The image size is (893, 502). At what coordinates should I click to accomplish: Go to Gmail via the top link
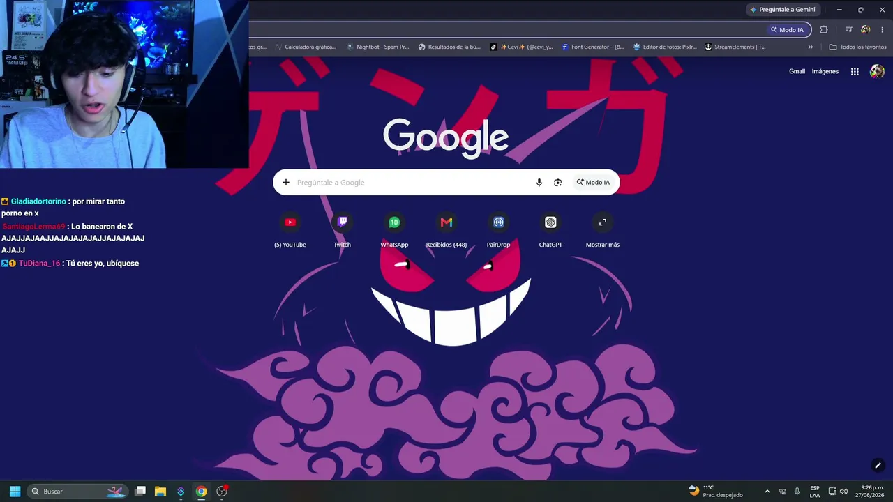click(x=797, y=71)
